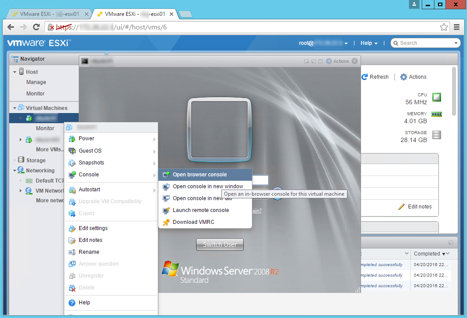Click the console window Actions gear icon
This screenshot has width=467, height=318.
328,61
